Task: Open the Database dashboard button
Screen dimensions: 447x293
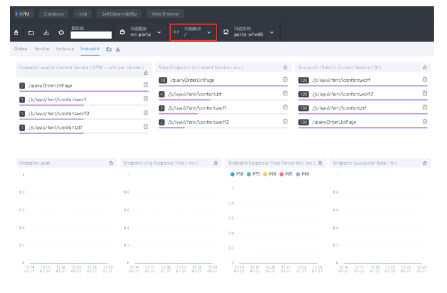Action: tap(54, 13)
